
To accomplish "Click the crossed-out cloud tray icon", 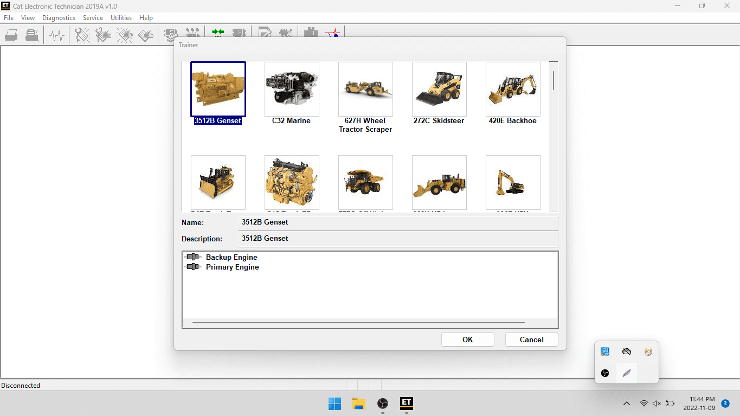I will (x=627, y=351).
